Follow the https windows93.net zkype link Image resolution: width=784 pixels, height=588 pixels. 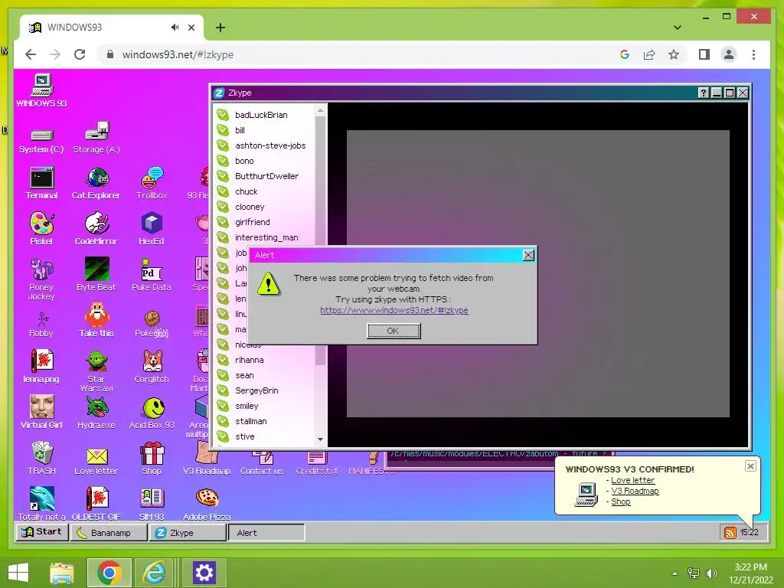coord(394,310)
